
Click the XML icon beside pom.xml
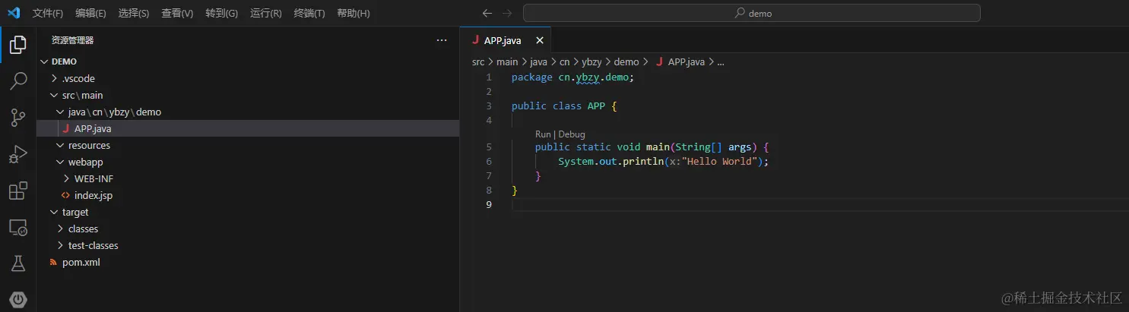pyautogui.click(x=53, y=262)
